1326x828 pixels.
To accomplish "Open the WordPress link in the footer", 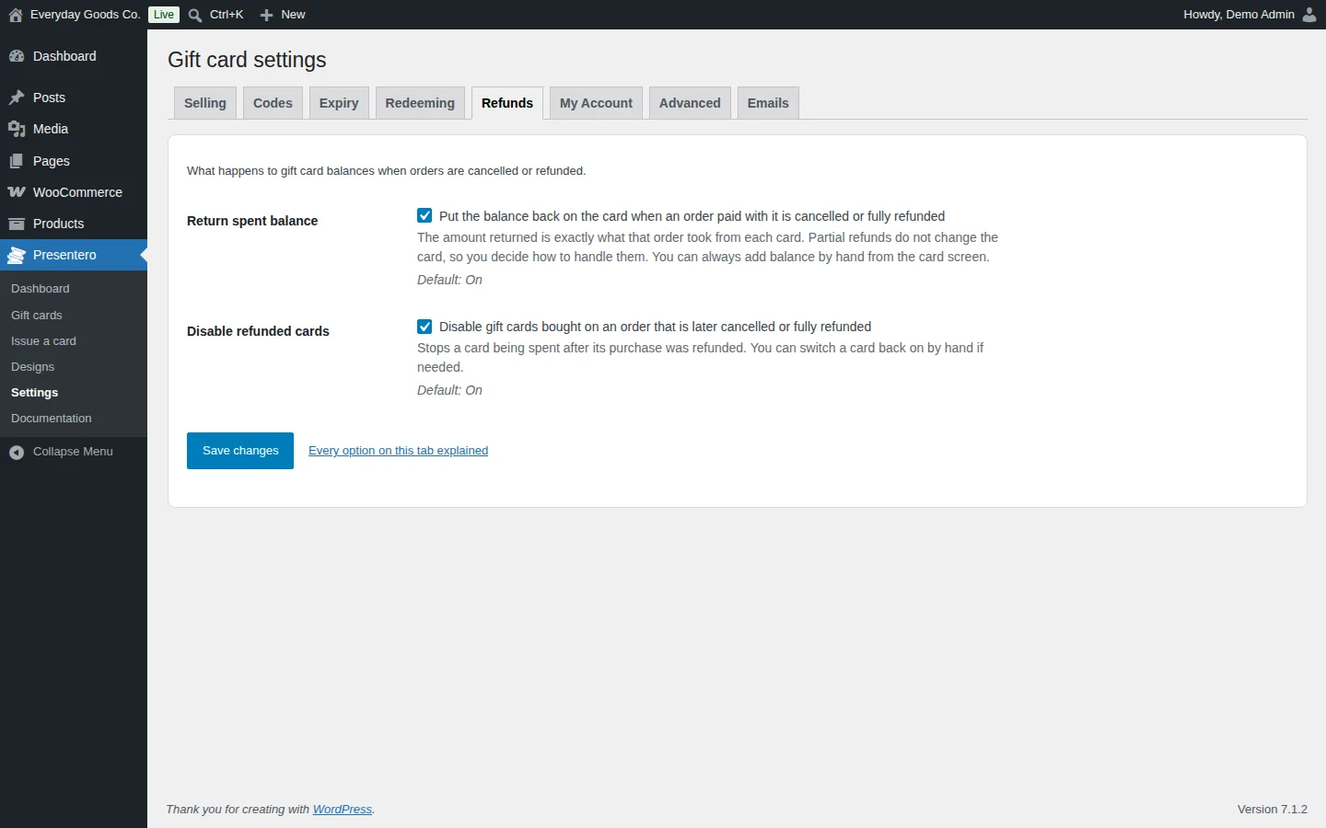I will point(343,810).
